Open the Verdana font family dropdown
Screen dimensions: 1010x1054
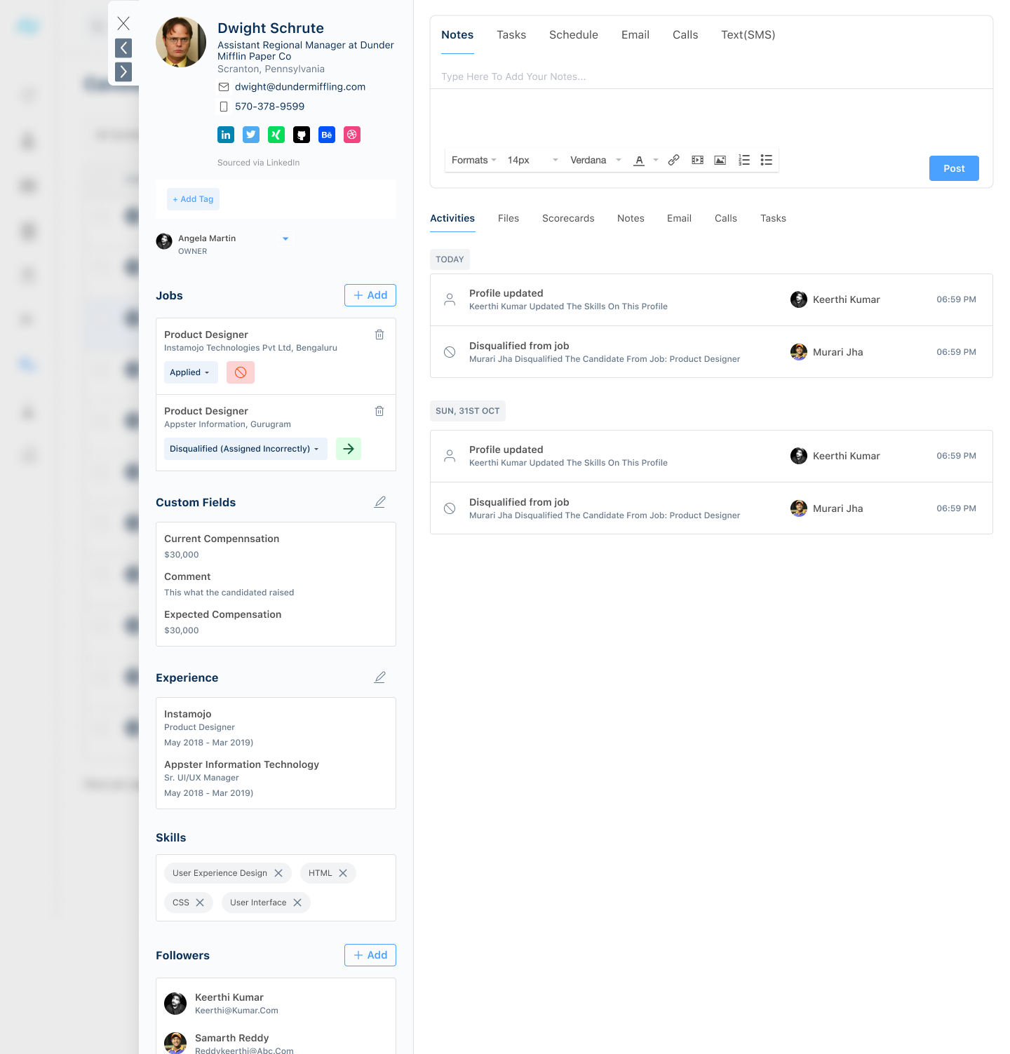tap(595, 160)
